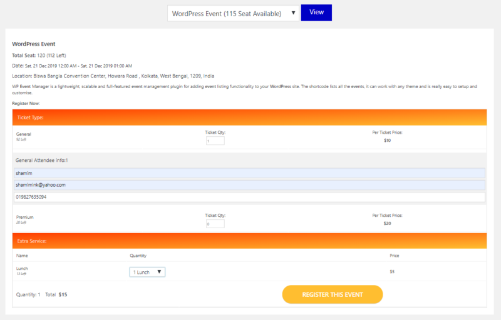Viewport: 501px width, 320px height.
Task: Click the email field with shamimlnk@yahoo.com
Action: pos(249,185)
